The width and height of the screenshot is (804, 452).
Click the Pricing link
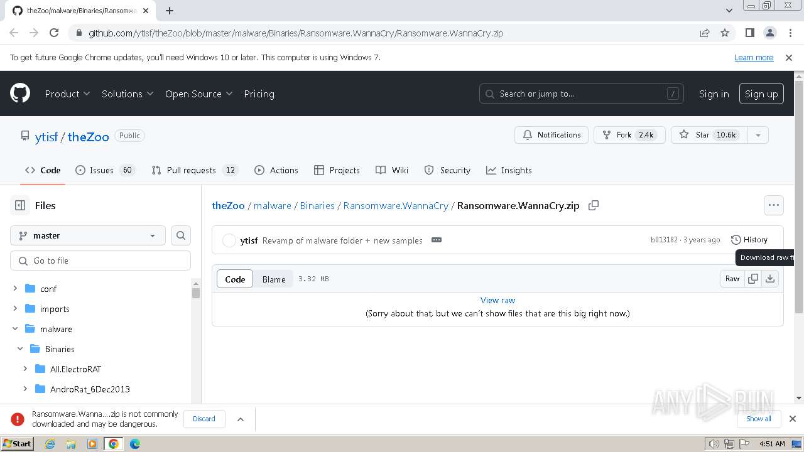point(259,94)
